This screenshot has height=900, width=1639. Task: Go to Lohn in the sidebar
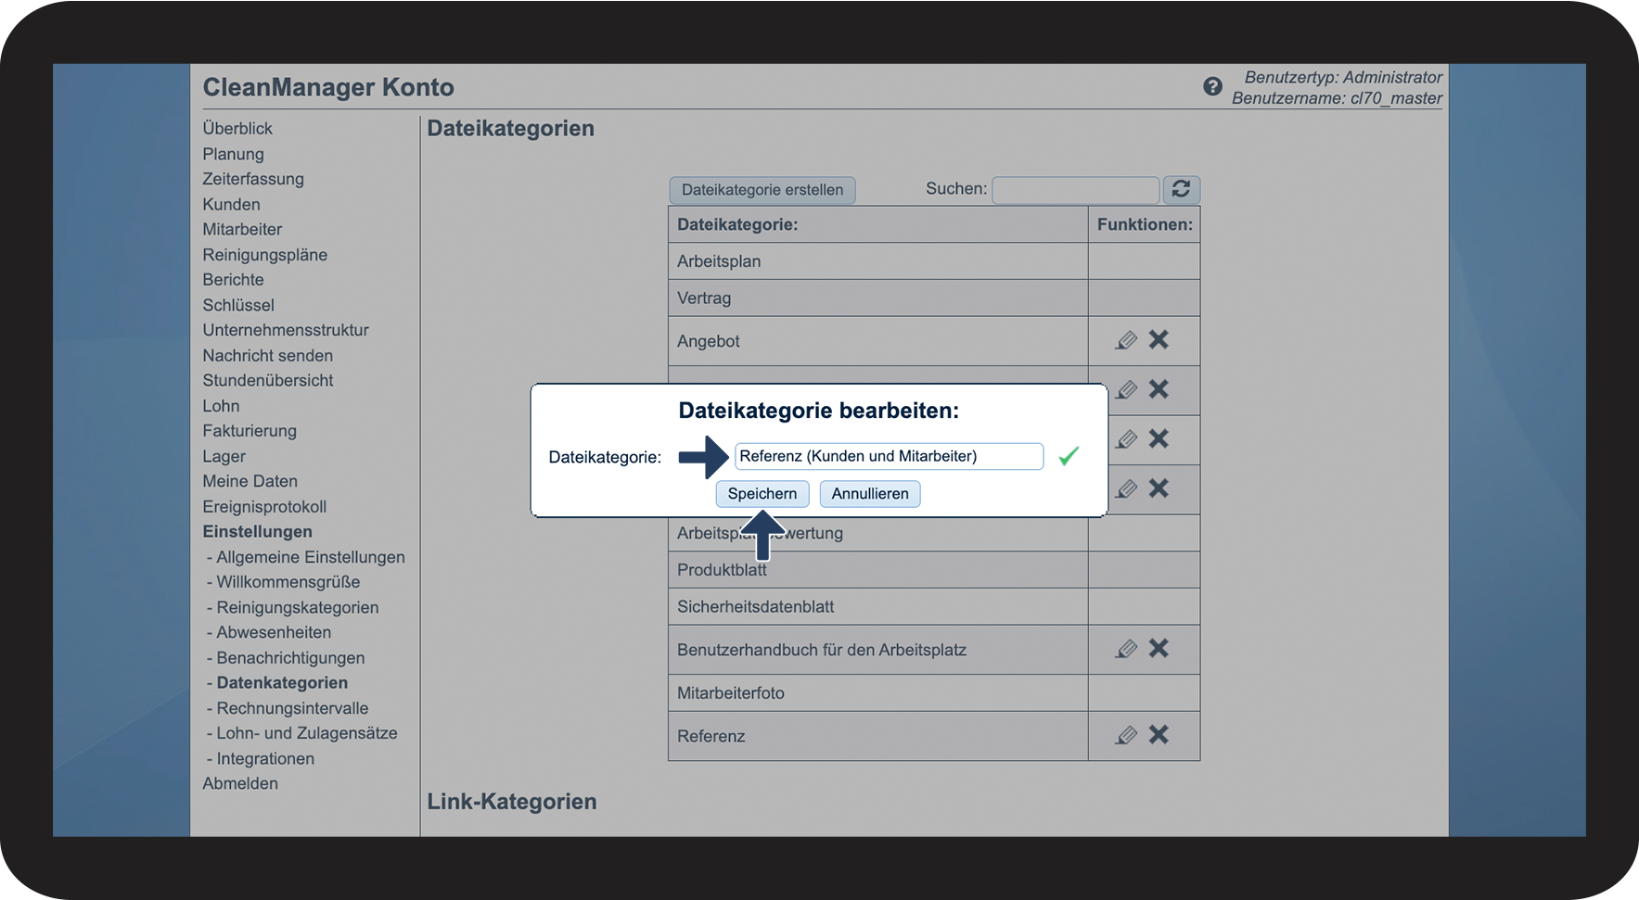[x=221, y=406]
